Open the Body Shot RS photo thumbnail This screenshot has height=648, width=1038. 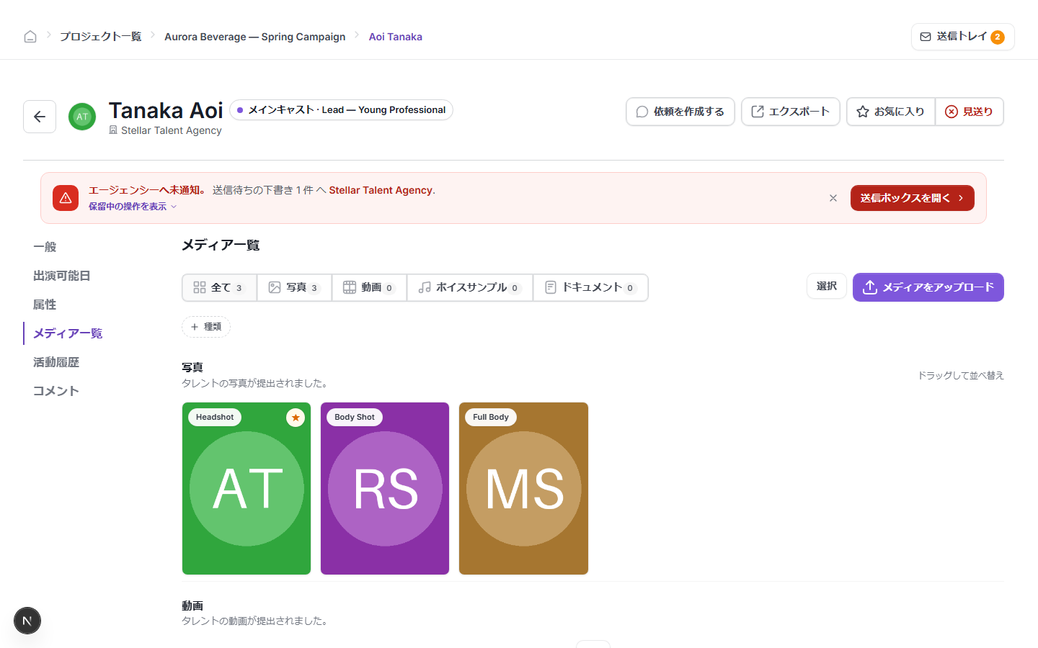pos(385,489)
